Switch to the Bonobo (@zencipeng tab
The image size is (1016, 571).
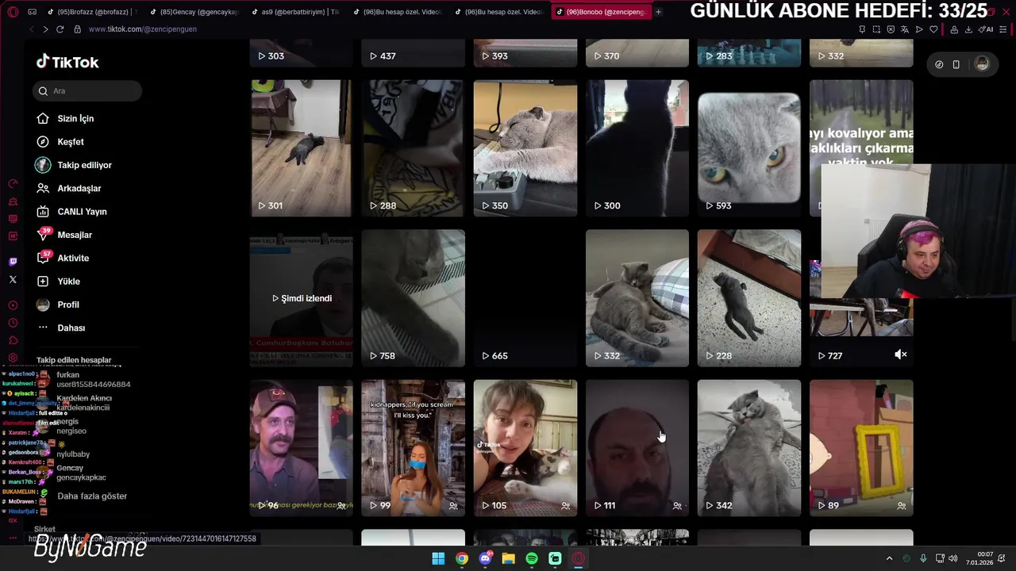pos(601,12)
